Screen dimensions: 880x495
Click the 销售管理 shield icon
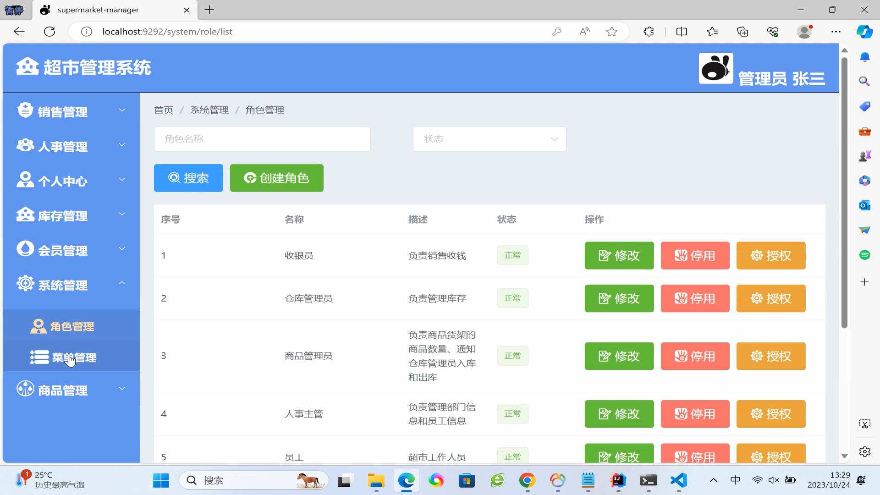click(25, 110)
